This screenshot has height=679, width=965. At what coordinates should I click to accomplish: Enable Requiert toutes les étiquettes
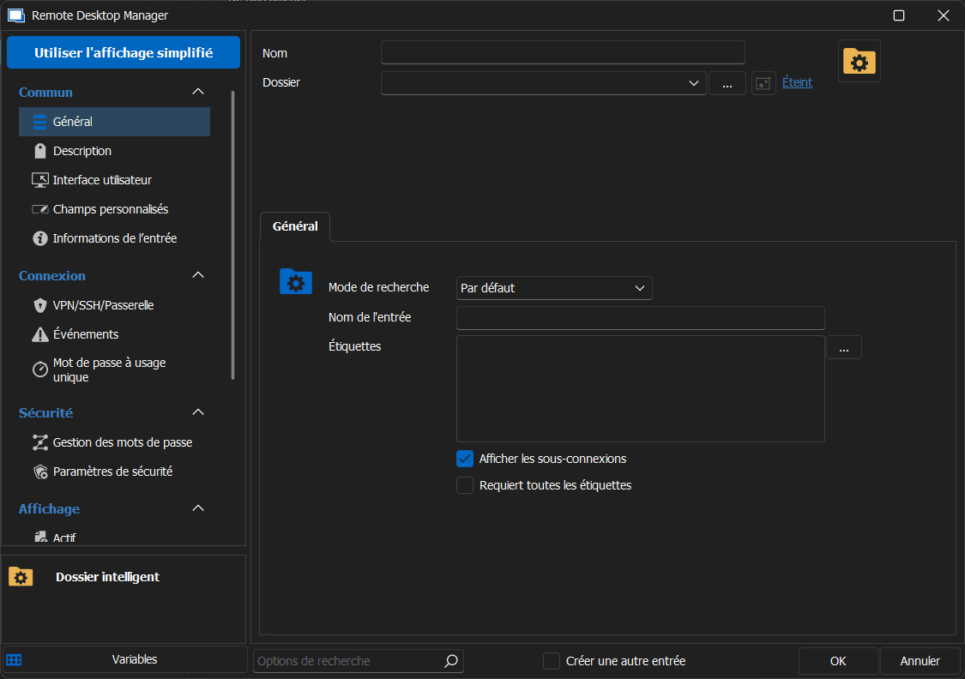click(465, 485)
